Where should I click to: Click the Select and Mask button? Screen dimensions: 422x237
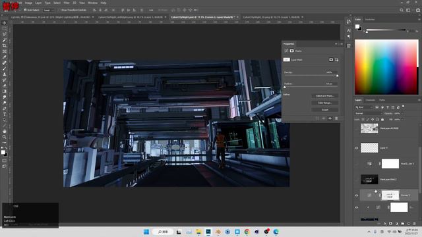coord(325,95)
